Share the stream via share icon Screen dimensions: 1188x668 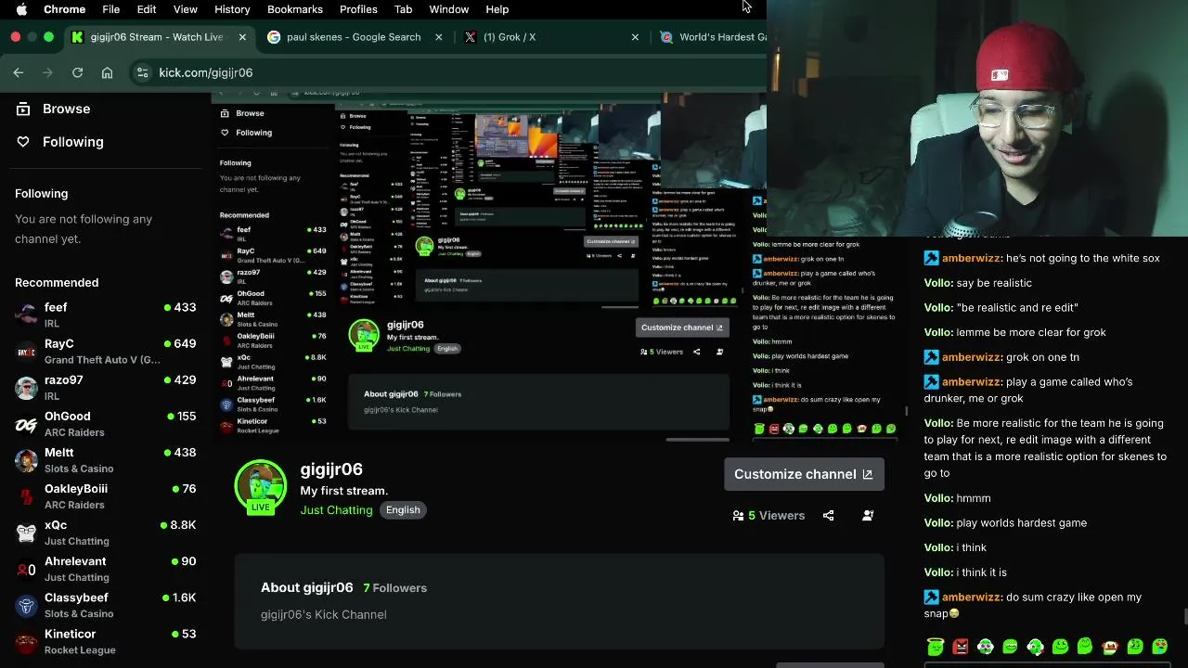tap(828, 516)
